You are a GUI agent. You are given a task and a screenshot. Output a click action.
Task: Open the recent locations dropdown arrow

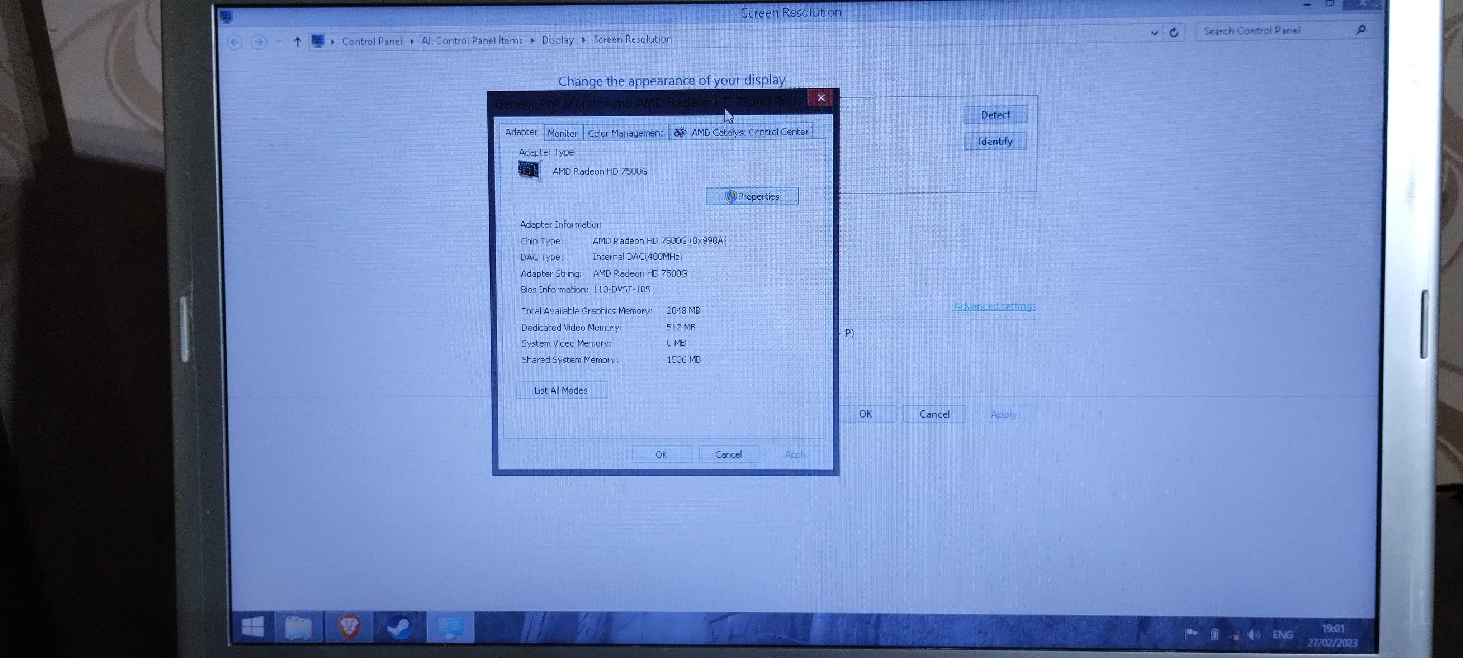coord(278,42)
